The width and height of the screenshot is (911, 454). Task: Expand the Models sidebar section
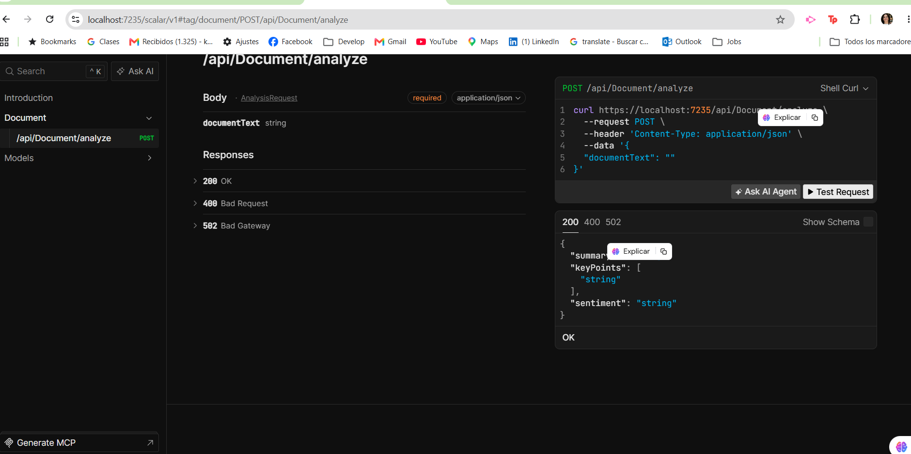click(79, 158)
